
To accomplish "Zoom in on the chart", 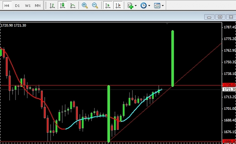I will 85,6.
